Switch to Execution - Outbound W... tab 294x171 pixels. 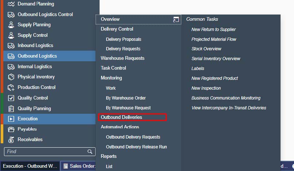coord(30,166)
